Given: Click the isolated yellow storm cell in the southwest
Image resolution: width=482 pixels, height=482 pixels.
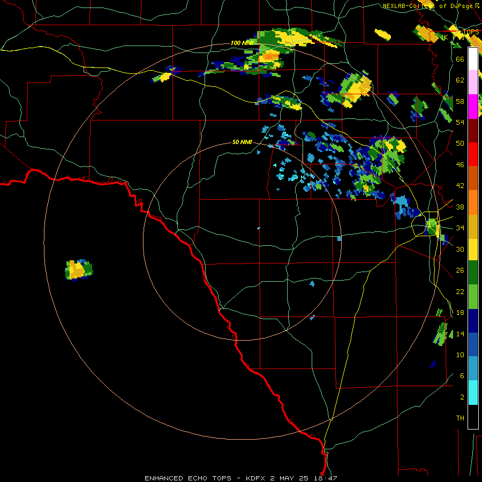Looking at the screenshot, I should 78,270.
